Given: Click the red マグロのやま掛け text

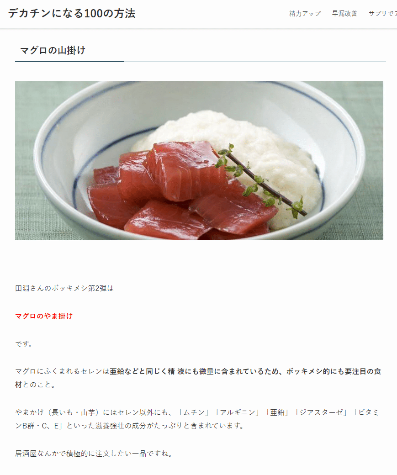Looking at the screenshot, I should coord(44,316).
